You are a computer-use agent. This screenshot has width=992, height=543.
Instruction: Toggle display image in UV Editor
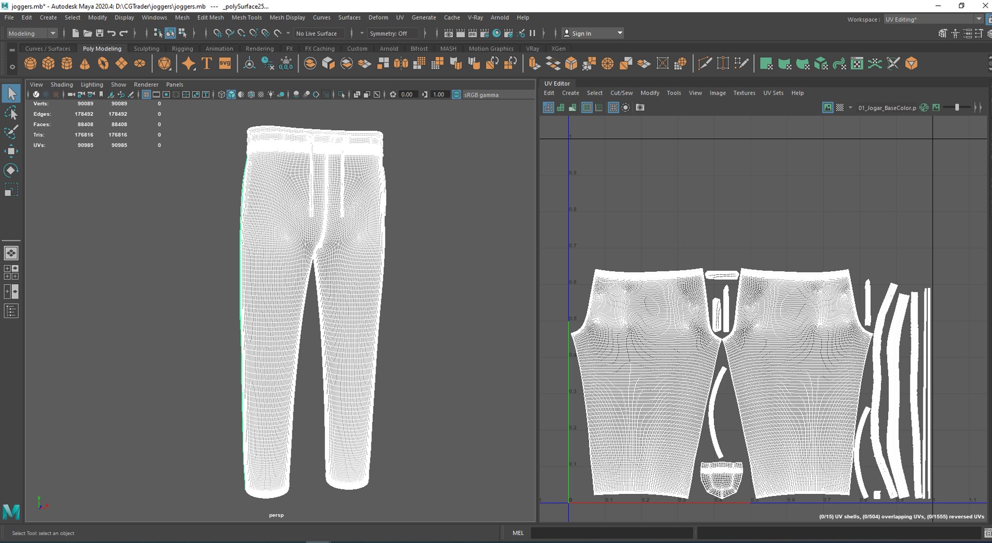[x=828, y=107]
